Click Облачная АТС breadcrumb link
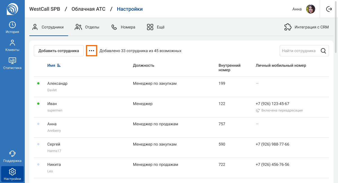This screenshot has height=183, width=338. point(88,9)
